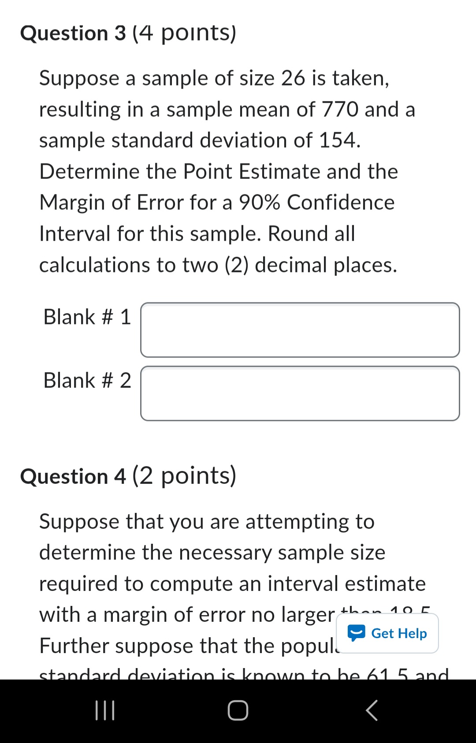Click the Question 3 heading

click(x=73, y=33)
